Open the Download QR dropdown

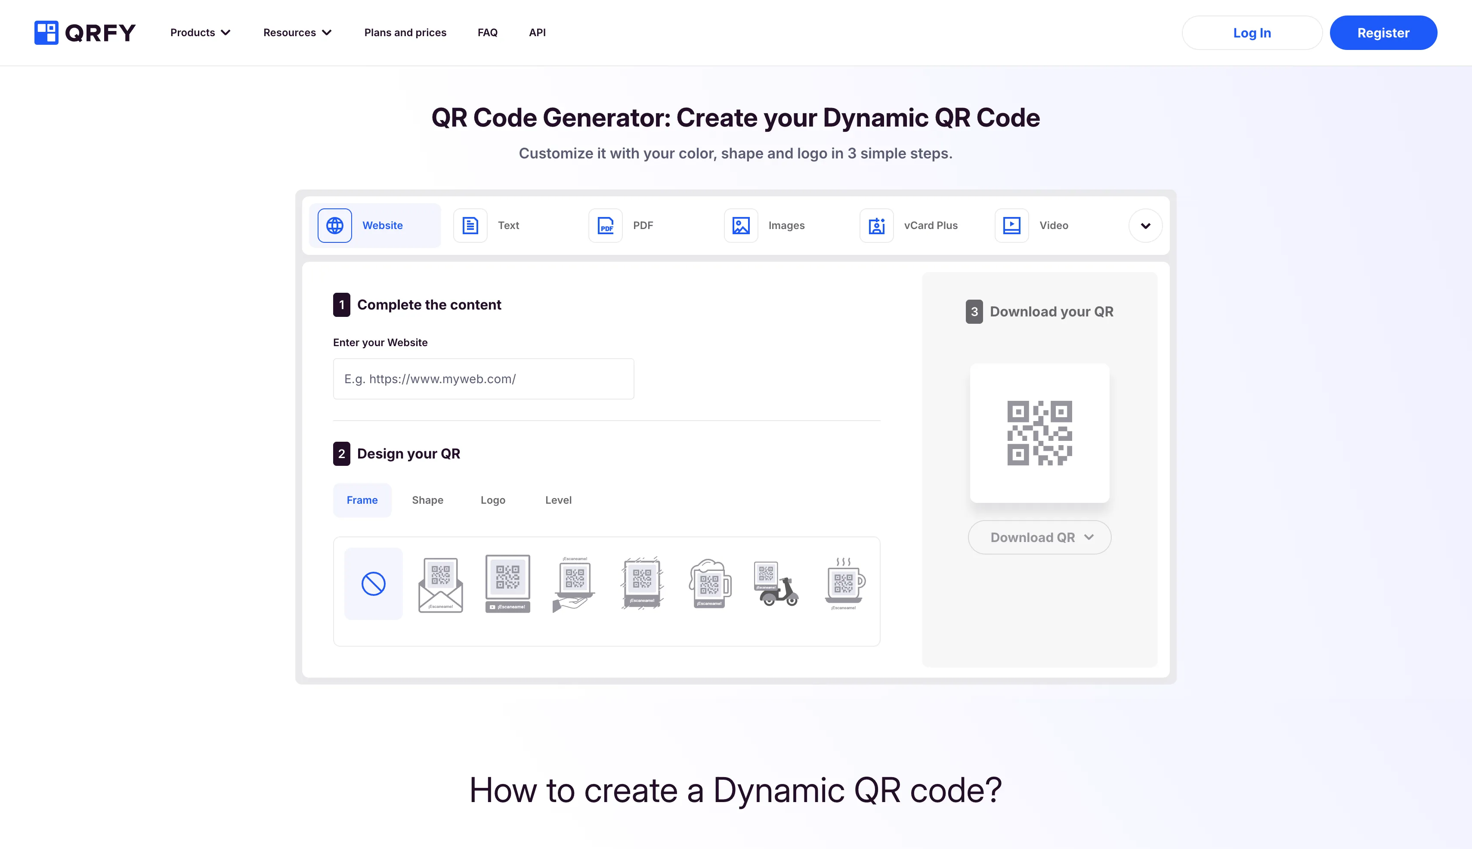pyautogui.click(x=1039, y=538)
